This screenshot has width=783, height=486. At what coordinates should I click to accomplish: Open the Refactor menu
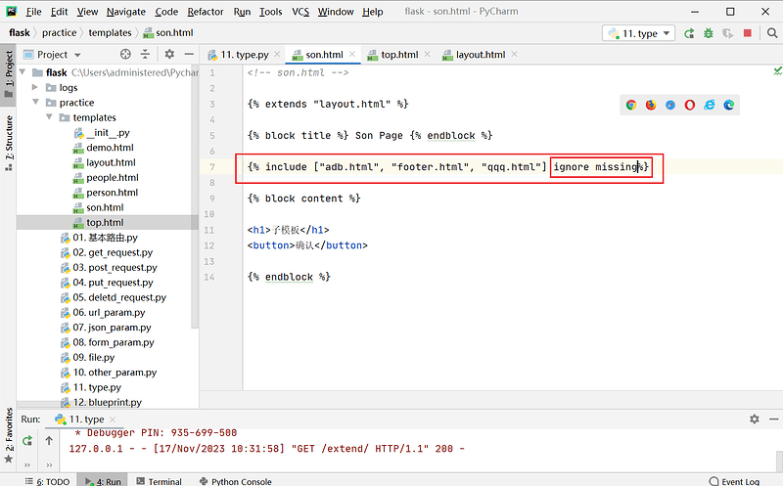coord(206,12)
